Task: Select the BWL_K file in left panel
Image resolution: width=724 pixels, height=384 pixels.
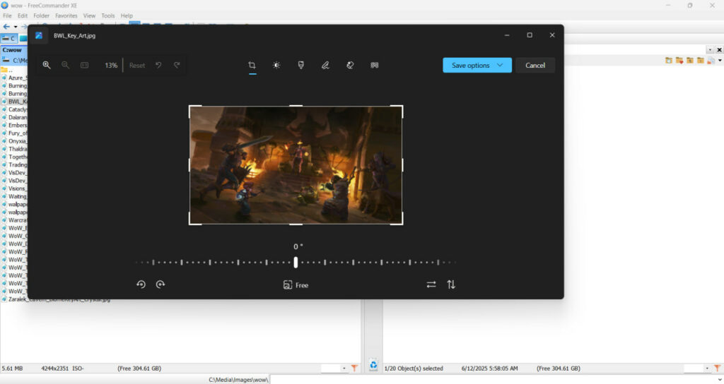Action: pyautogui.click(x=14, y=102)
